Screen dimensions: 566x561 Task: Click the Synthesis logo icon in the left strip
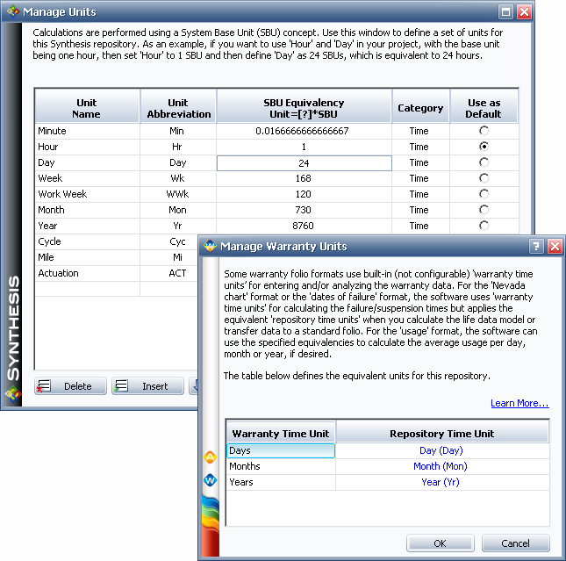(x=12, y=392)
